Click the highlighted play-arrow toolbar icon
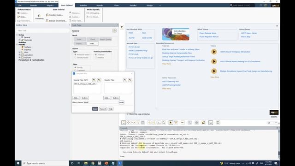 coord(171,123)
